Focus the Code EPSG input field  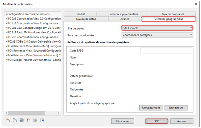pyautogui.click(x=166, y=51)
